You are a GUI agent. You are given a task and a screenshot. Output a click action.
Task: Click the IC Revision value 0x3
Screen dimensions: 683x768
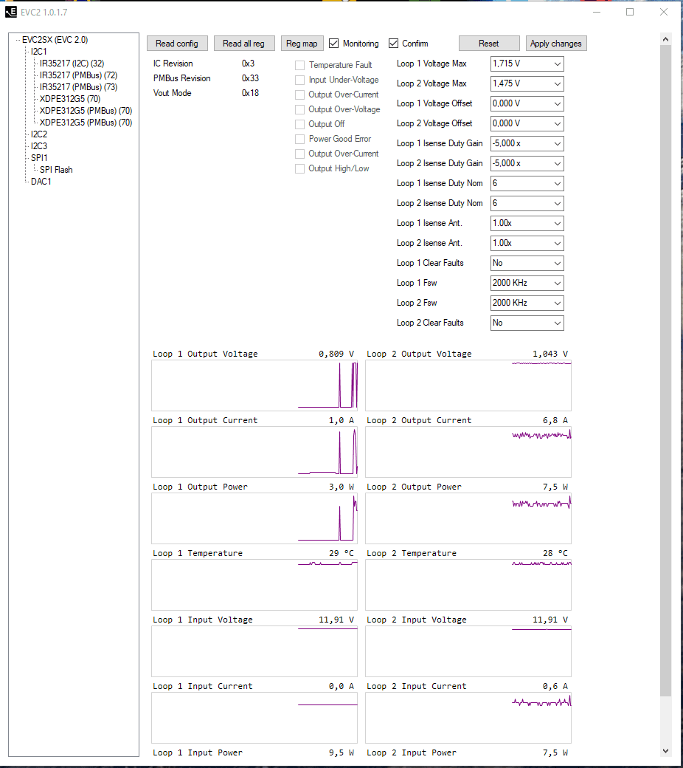pos(248,64)
